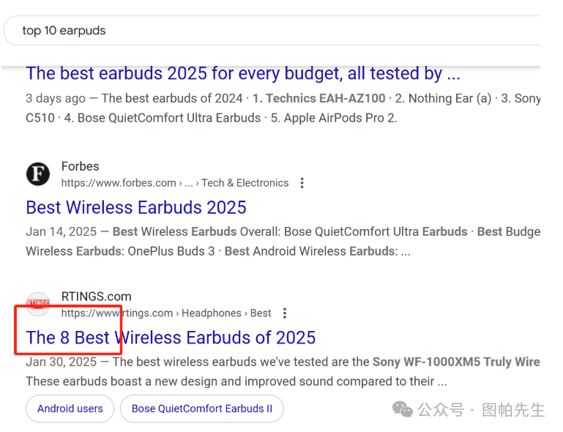
Task: Click the "Sony WF-1000XM5 Truly Wire" bold snippet
Action: 456,362
